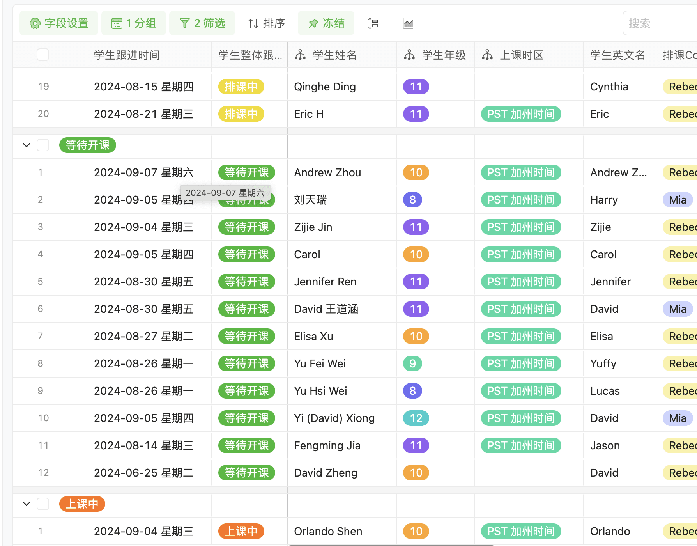Select date 2024-08-27 星期二 cell

(149, 336)
